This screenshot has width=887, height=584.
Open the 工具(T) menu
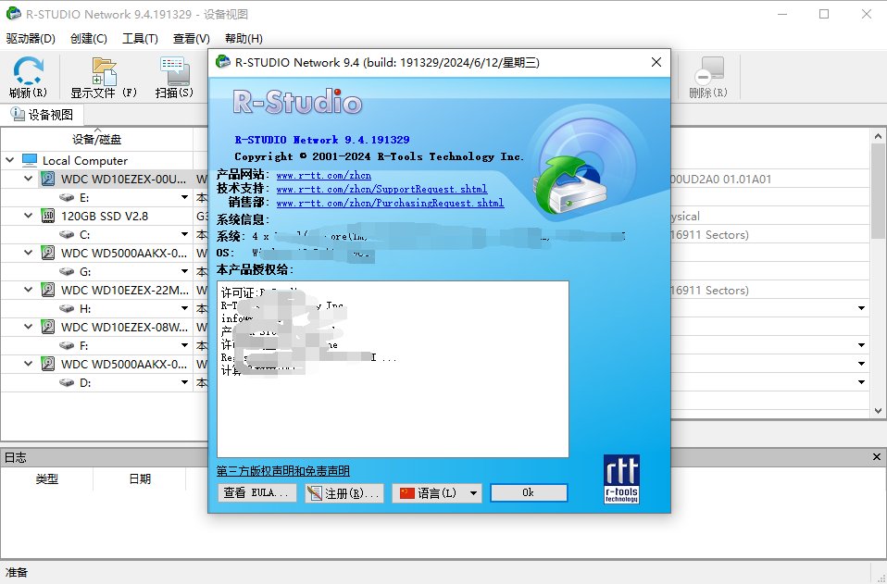[140, 38]
